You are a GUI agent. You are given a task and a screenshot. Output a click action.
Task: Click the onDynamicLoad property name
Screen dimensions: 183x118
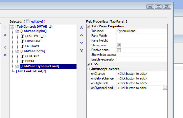click(x=102, y=88)
